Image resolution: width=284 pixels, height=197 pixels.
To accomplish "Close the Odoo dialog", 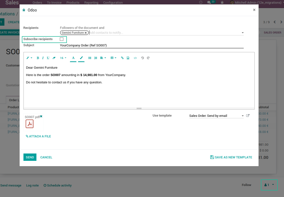I will tap(254, 10).
